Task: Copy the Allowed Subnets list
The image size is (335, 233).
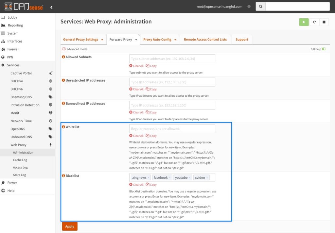Action: (151, 66)
